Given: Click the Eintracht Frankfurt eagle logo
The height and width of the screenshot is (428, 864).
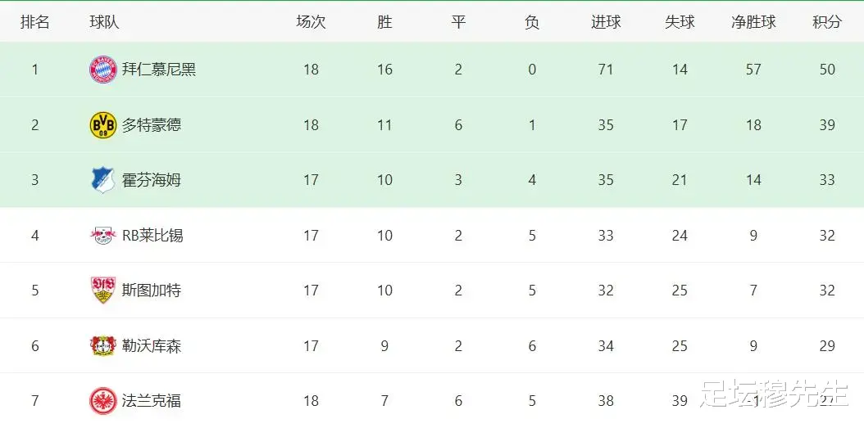Looking at the screenshot, I should coord(103,401).
